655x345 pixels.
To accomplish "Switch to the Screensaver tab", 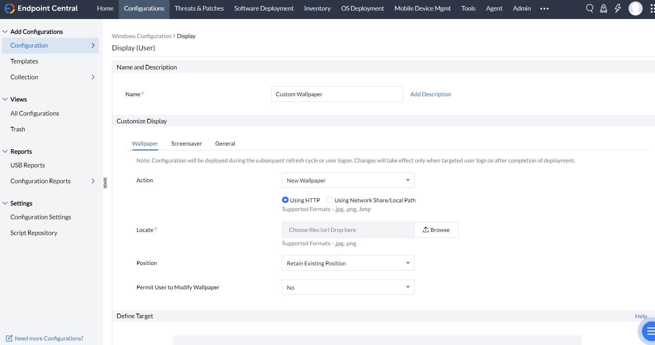I will [186, 143].
